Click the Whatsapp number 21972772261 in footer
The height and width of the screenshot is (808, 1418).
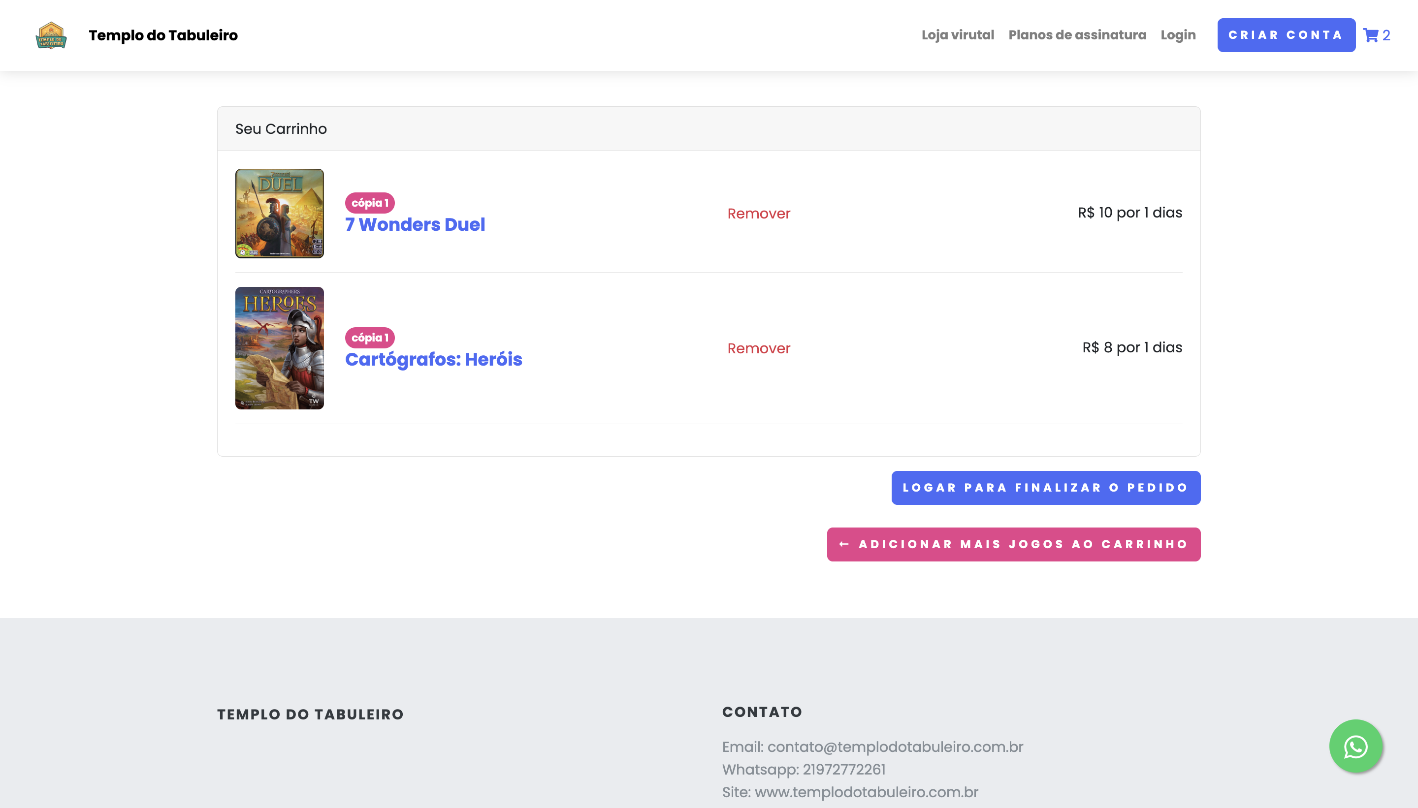tap(844, 770)
